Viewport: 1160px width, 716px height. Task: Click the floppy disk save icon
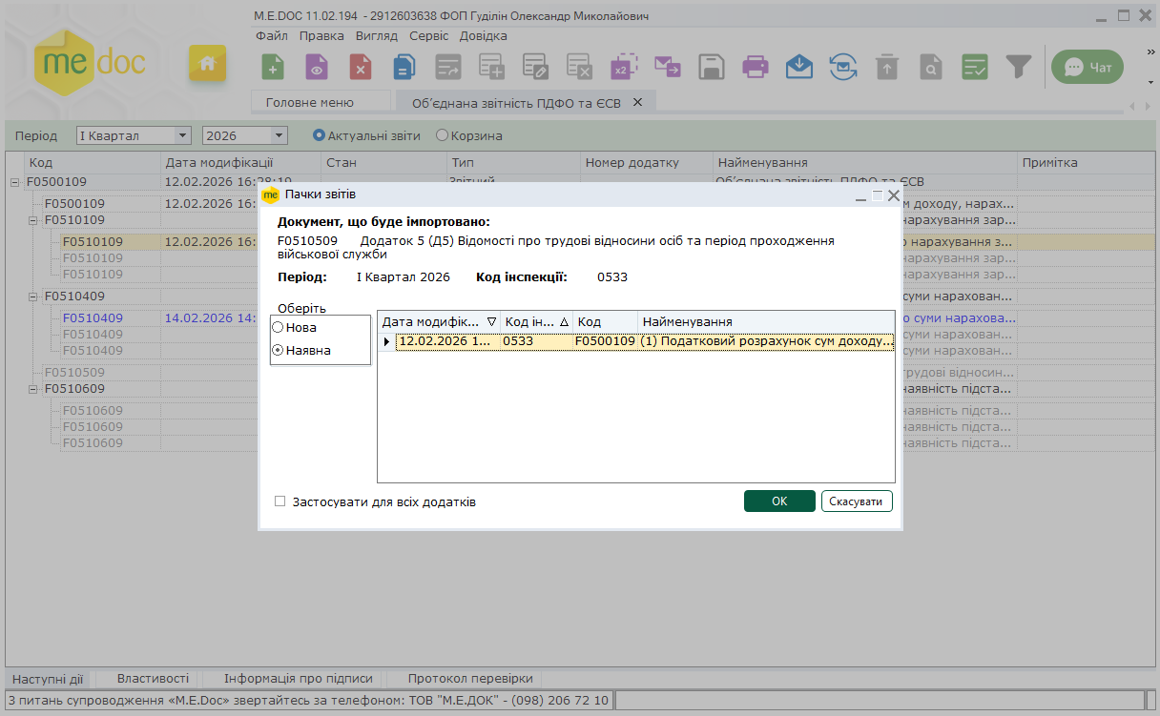point(711,67)
